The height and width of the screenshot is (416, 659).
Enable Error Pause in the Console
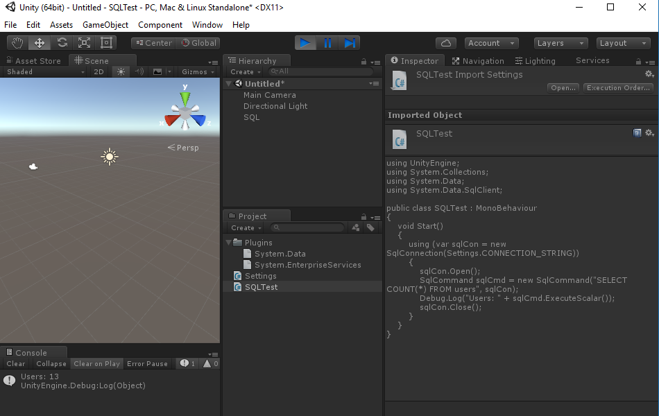pos(148,363)
